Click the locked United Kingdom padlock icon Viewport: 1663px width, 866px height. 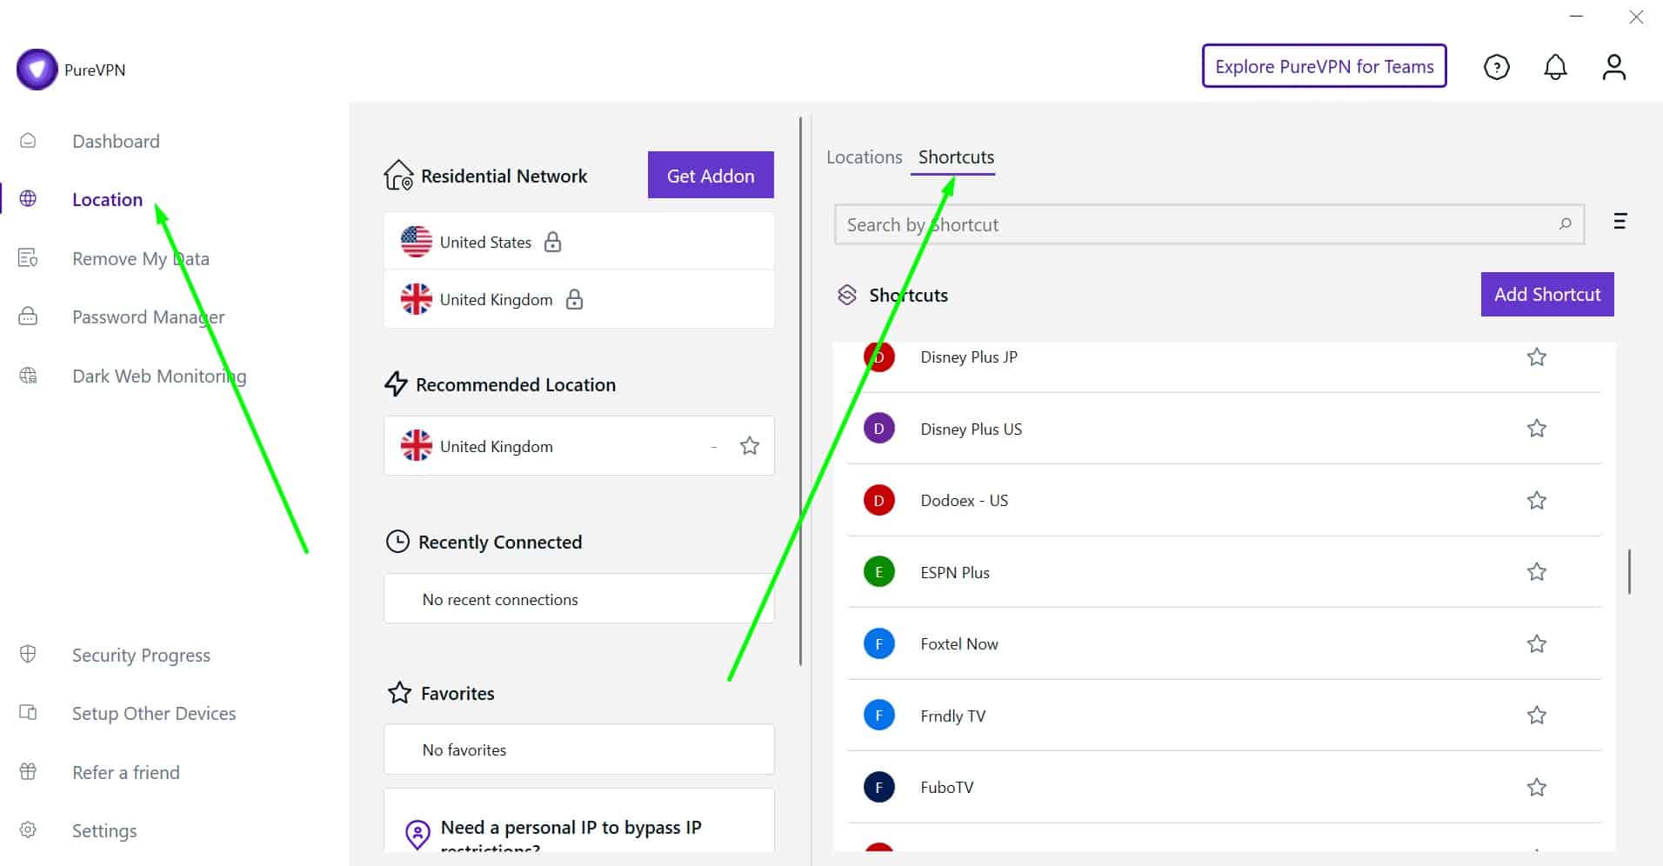(x=574, y=299)
